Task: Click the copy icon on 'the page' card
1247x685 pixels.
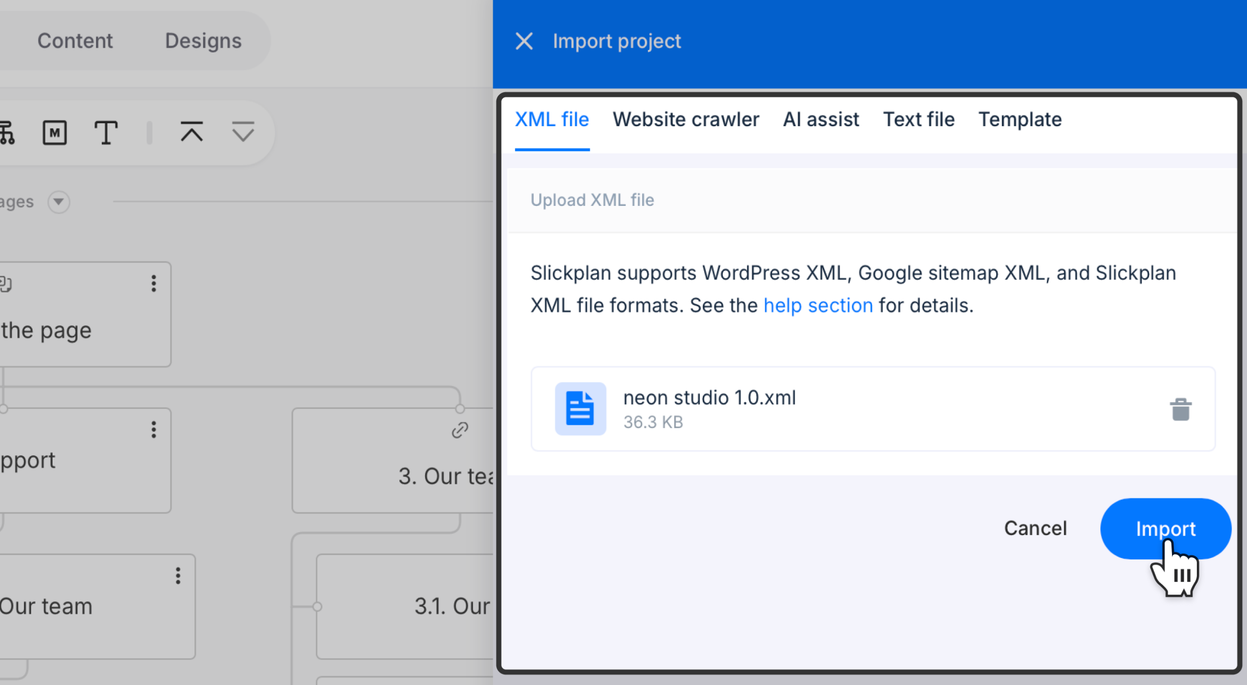Action: pyautogui.click(x=6, y=283)
